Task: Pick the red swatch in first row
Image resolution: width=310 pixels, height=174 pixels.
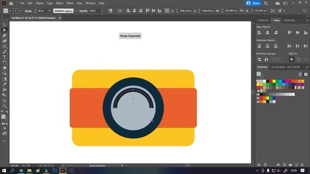Action: tap(271, 81)
